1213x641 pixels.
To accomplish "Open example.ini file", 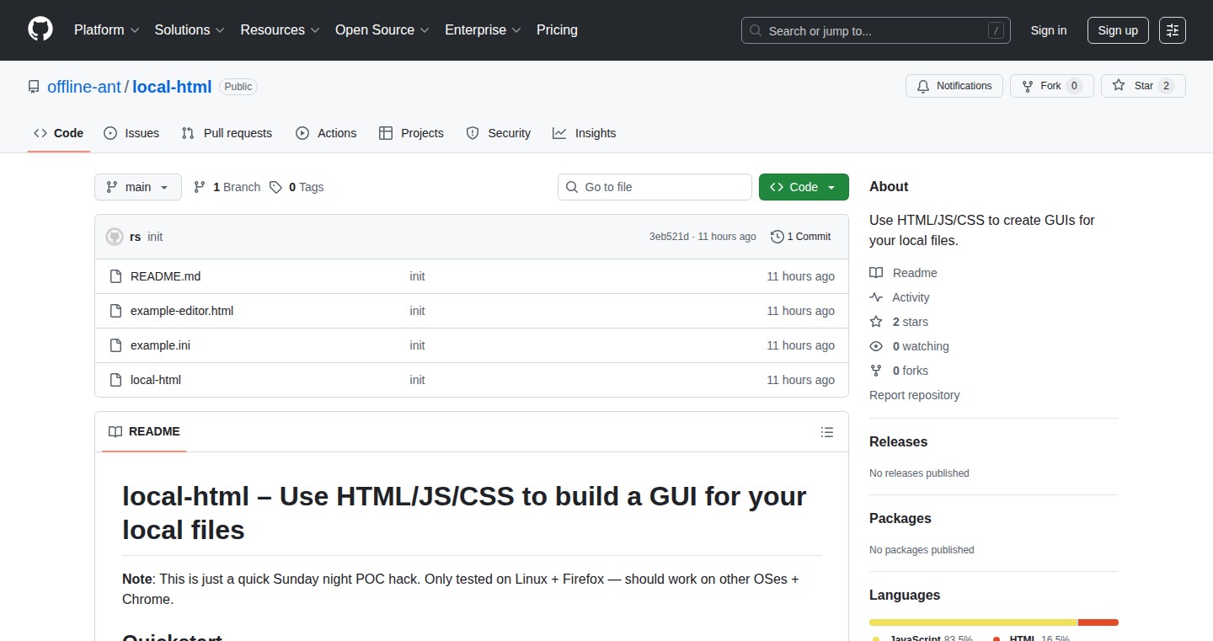I will [x=160, y=345].
